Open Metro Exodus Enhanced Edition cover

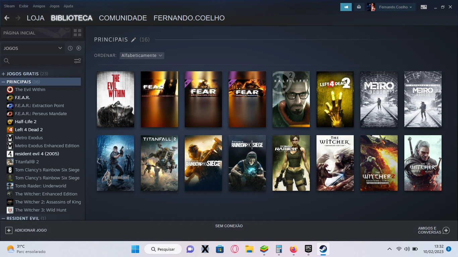(423, 99)
